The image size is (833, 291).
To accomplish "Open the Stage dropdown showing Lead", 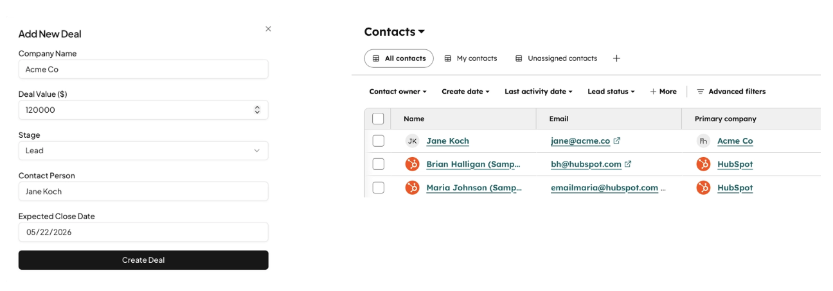I will click(143, 151).
